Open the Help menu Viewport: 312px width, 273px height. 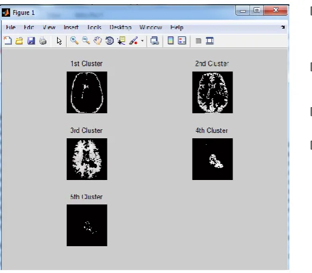177,27
